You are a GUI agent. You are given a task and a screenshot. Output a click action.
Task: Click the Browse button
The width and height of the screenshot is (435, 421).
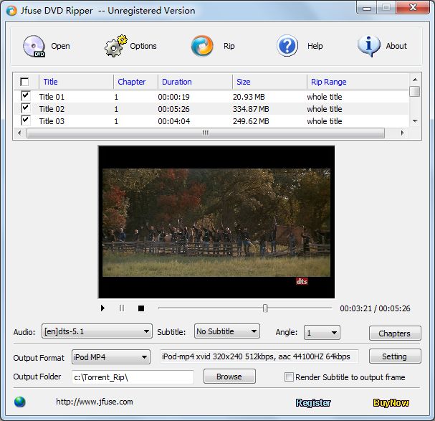tap(229, 377)
